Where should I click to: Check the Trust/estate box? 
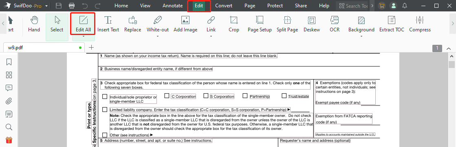point(284,96)
